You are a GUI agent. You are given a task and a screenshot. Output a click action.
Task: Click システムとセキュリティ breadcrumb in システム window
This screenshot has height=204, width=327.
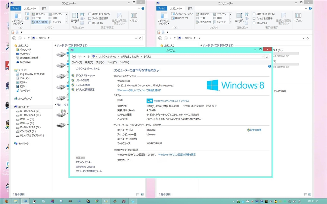(x=130, y=57)
